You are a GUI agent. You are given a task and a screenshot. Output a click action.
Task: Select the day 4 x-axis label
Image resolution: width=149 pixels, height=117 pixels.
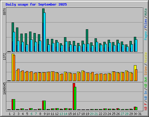point(23,114)
